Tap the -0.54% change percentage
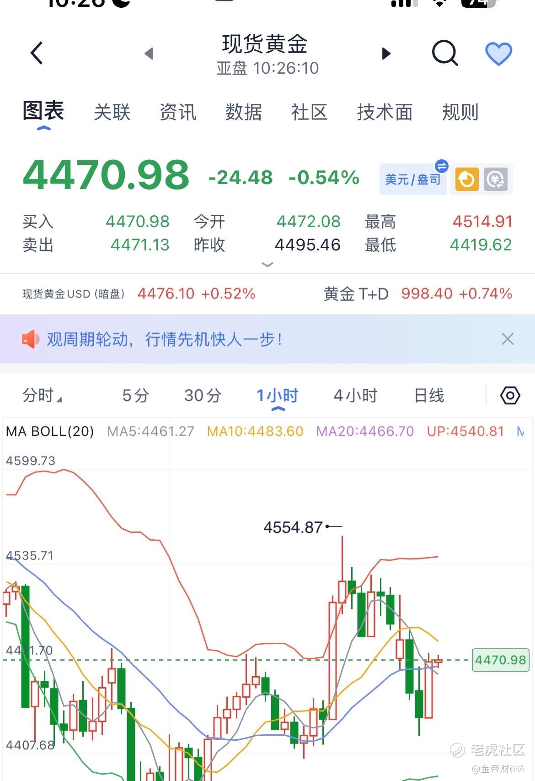 pos(324,178)
